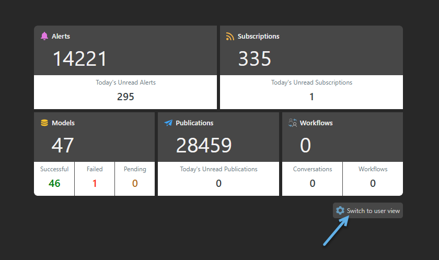Show the 1 Failed model
This screenshot has height=260, width=439.
95,183
